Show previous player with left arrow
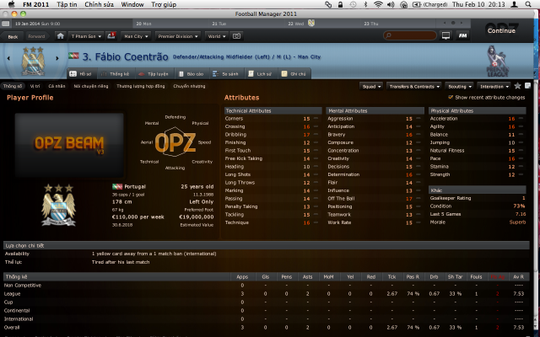 [8, 58]
